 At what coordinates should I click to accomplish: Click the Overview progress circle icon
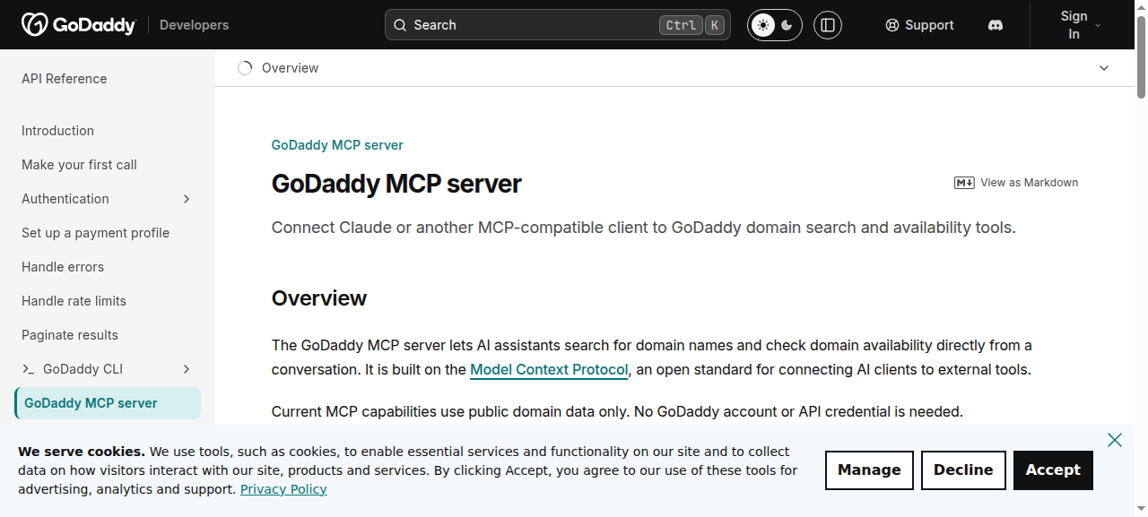click(x=245, y=68)
